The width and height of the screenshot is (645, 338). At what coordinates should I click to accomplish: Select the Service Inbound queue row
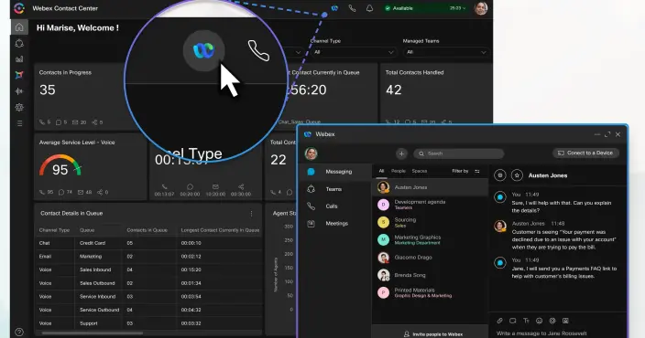point(148,297)
